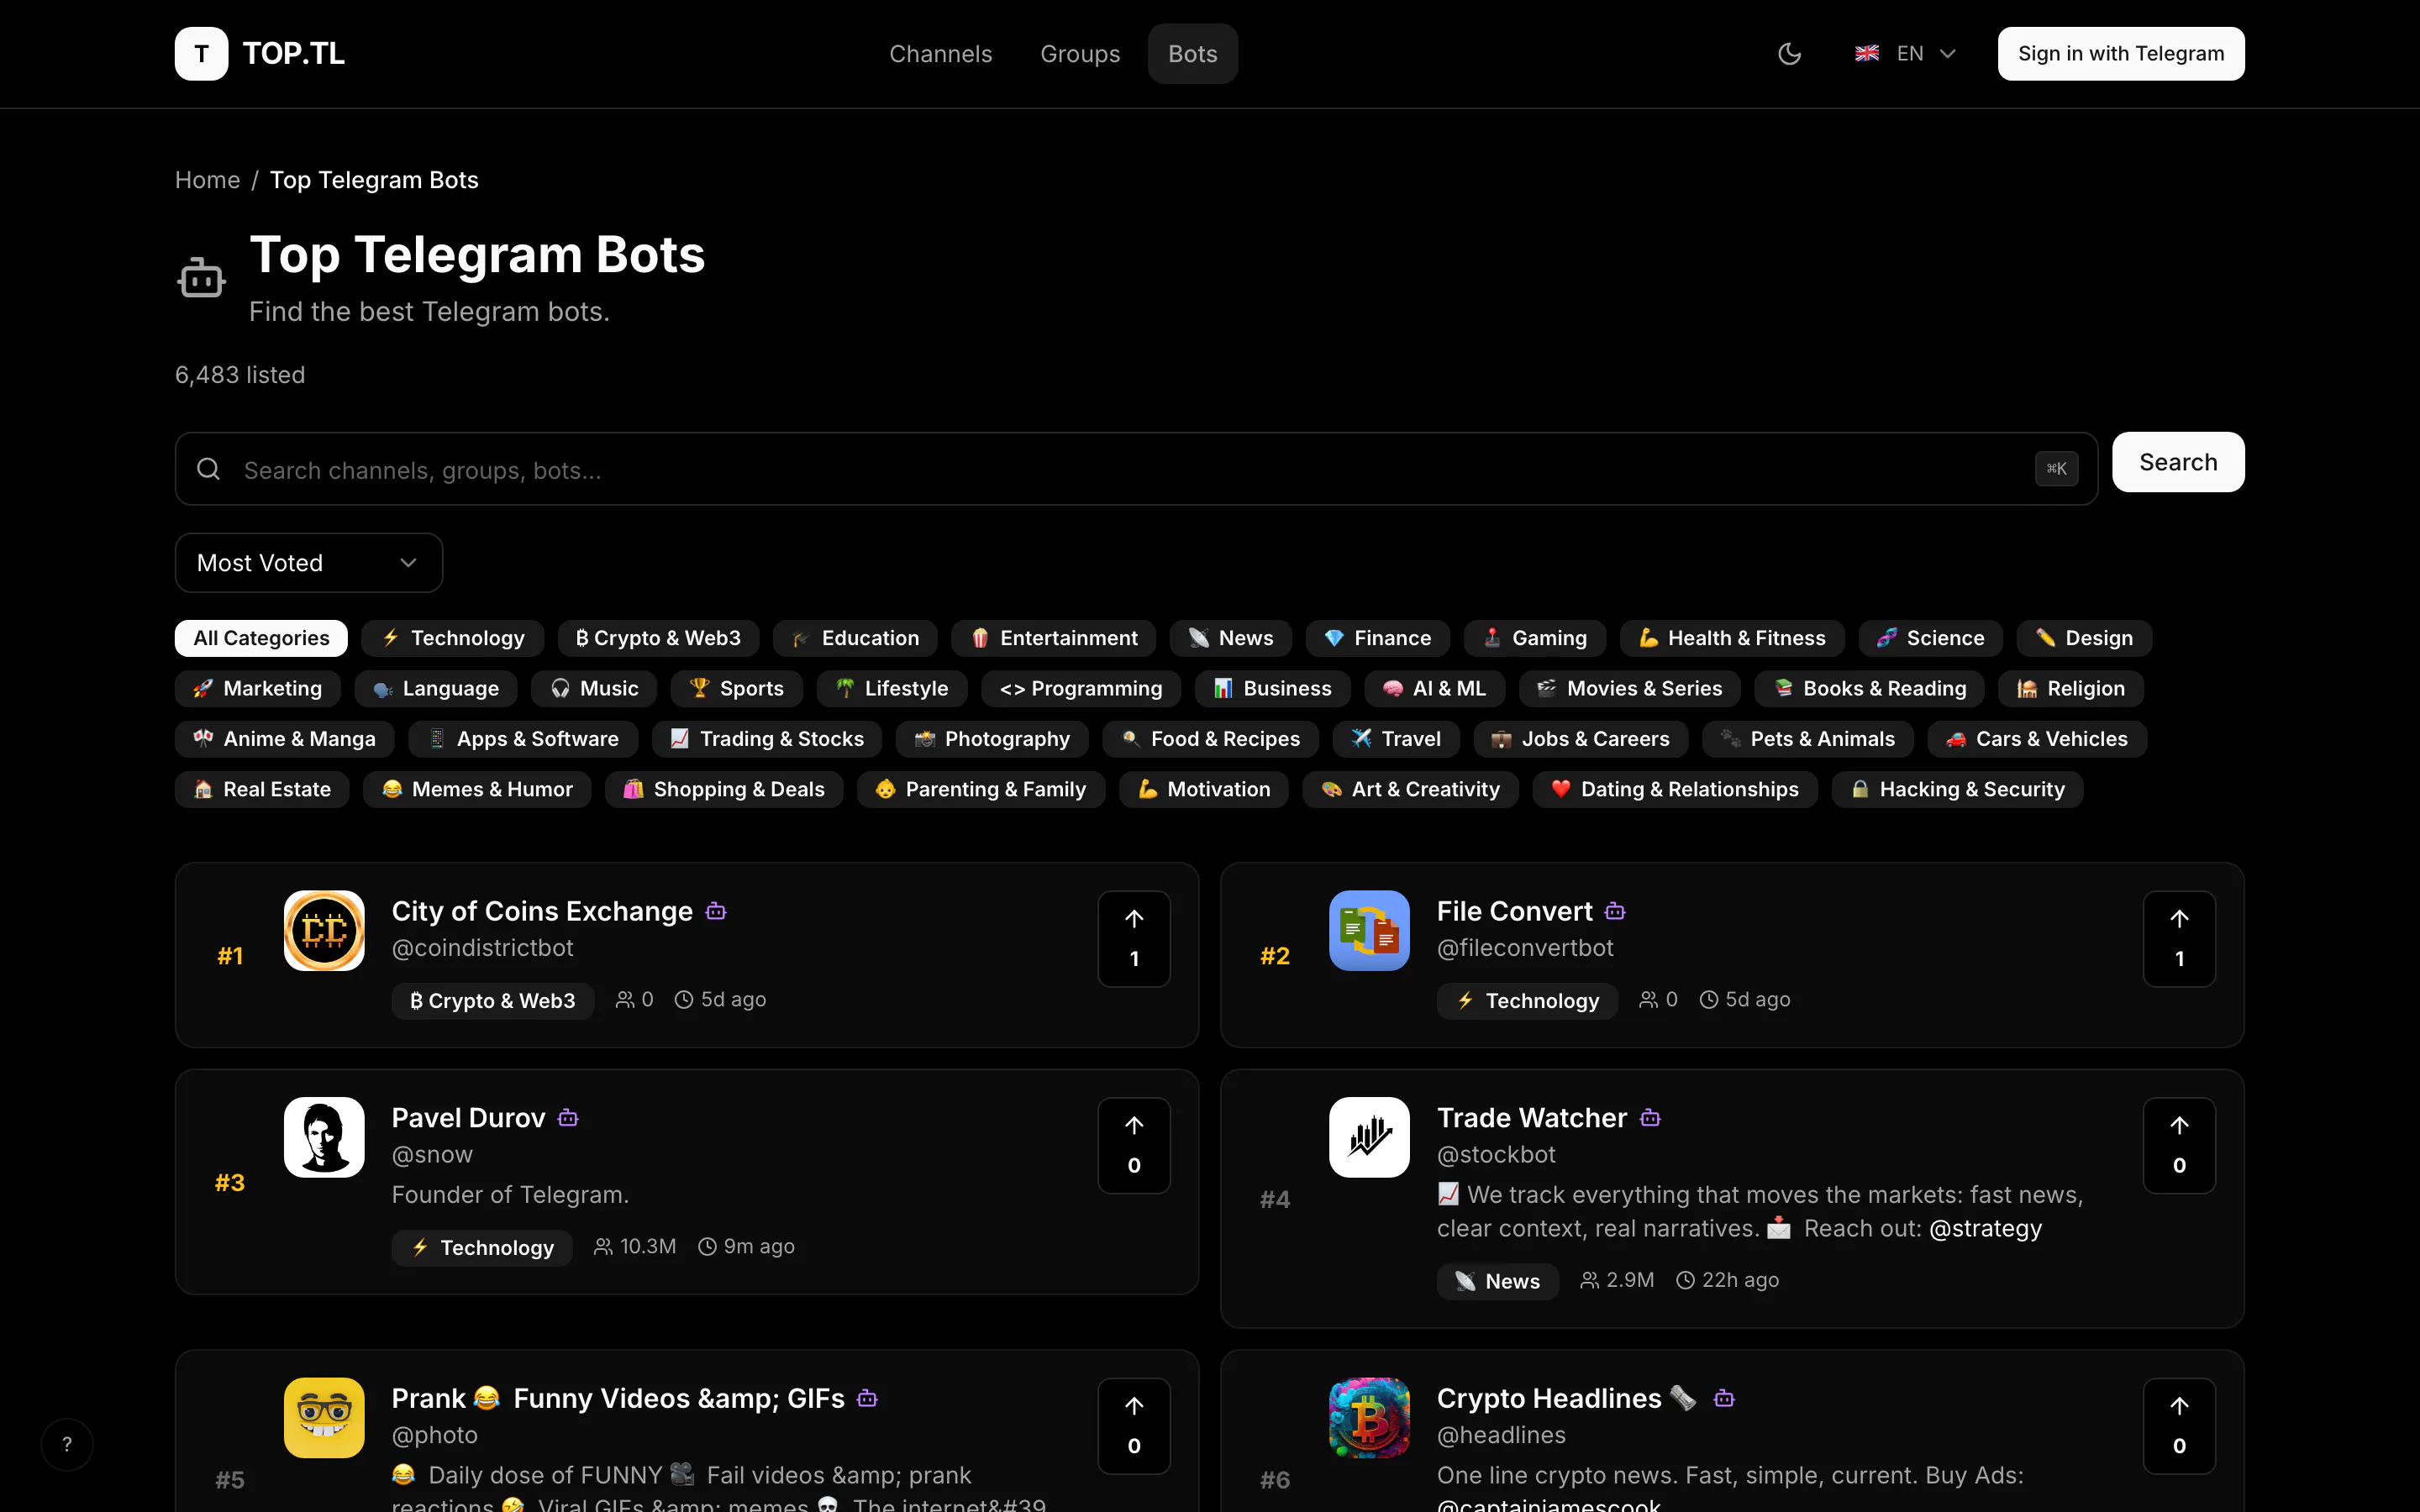Filter by Technology category chip
Screen dimensions: 2420x1512
pos(453,638)
